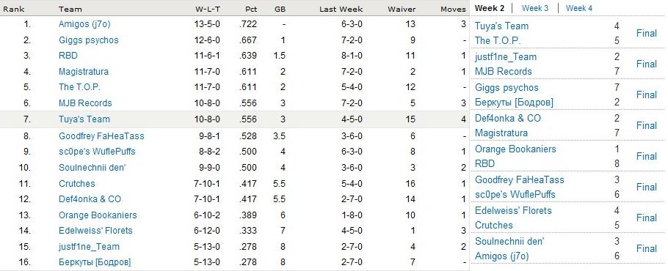Image resolution: width=668 pixels, height=271 pixels.
Task: Open Orange Bookaniers in standings table
Action: [98, 215]
